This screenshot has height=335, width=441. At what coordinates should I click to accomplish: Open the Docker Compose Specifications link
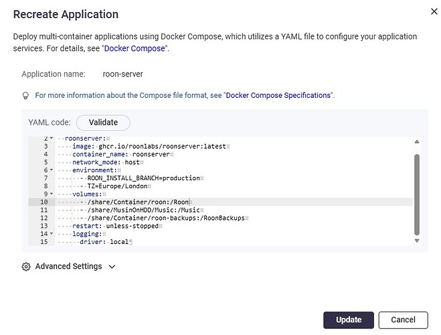tap(278, 95)
